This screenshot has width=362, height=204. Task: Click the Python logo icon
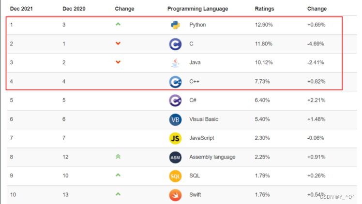(x=175, y=25)
